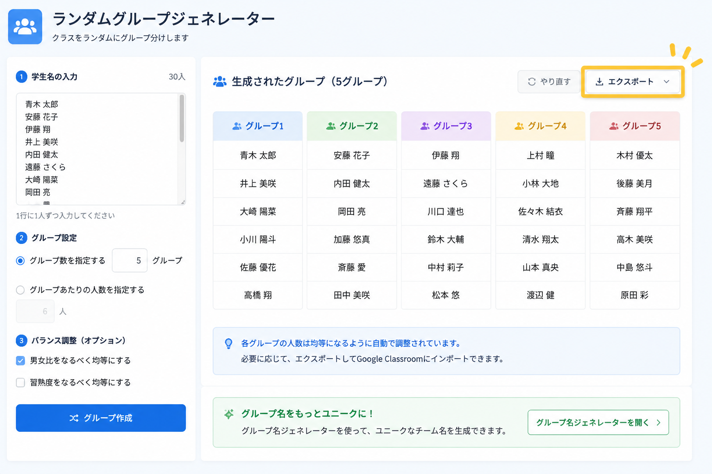This screenshot has height=474, width=712.
Task: Click the グループ5 people icon
Action: 614,126
